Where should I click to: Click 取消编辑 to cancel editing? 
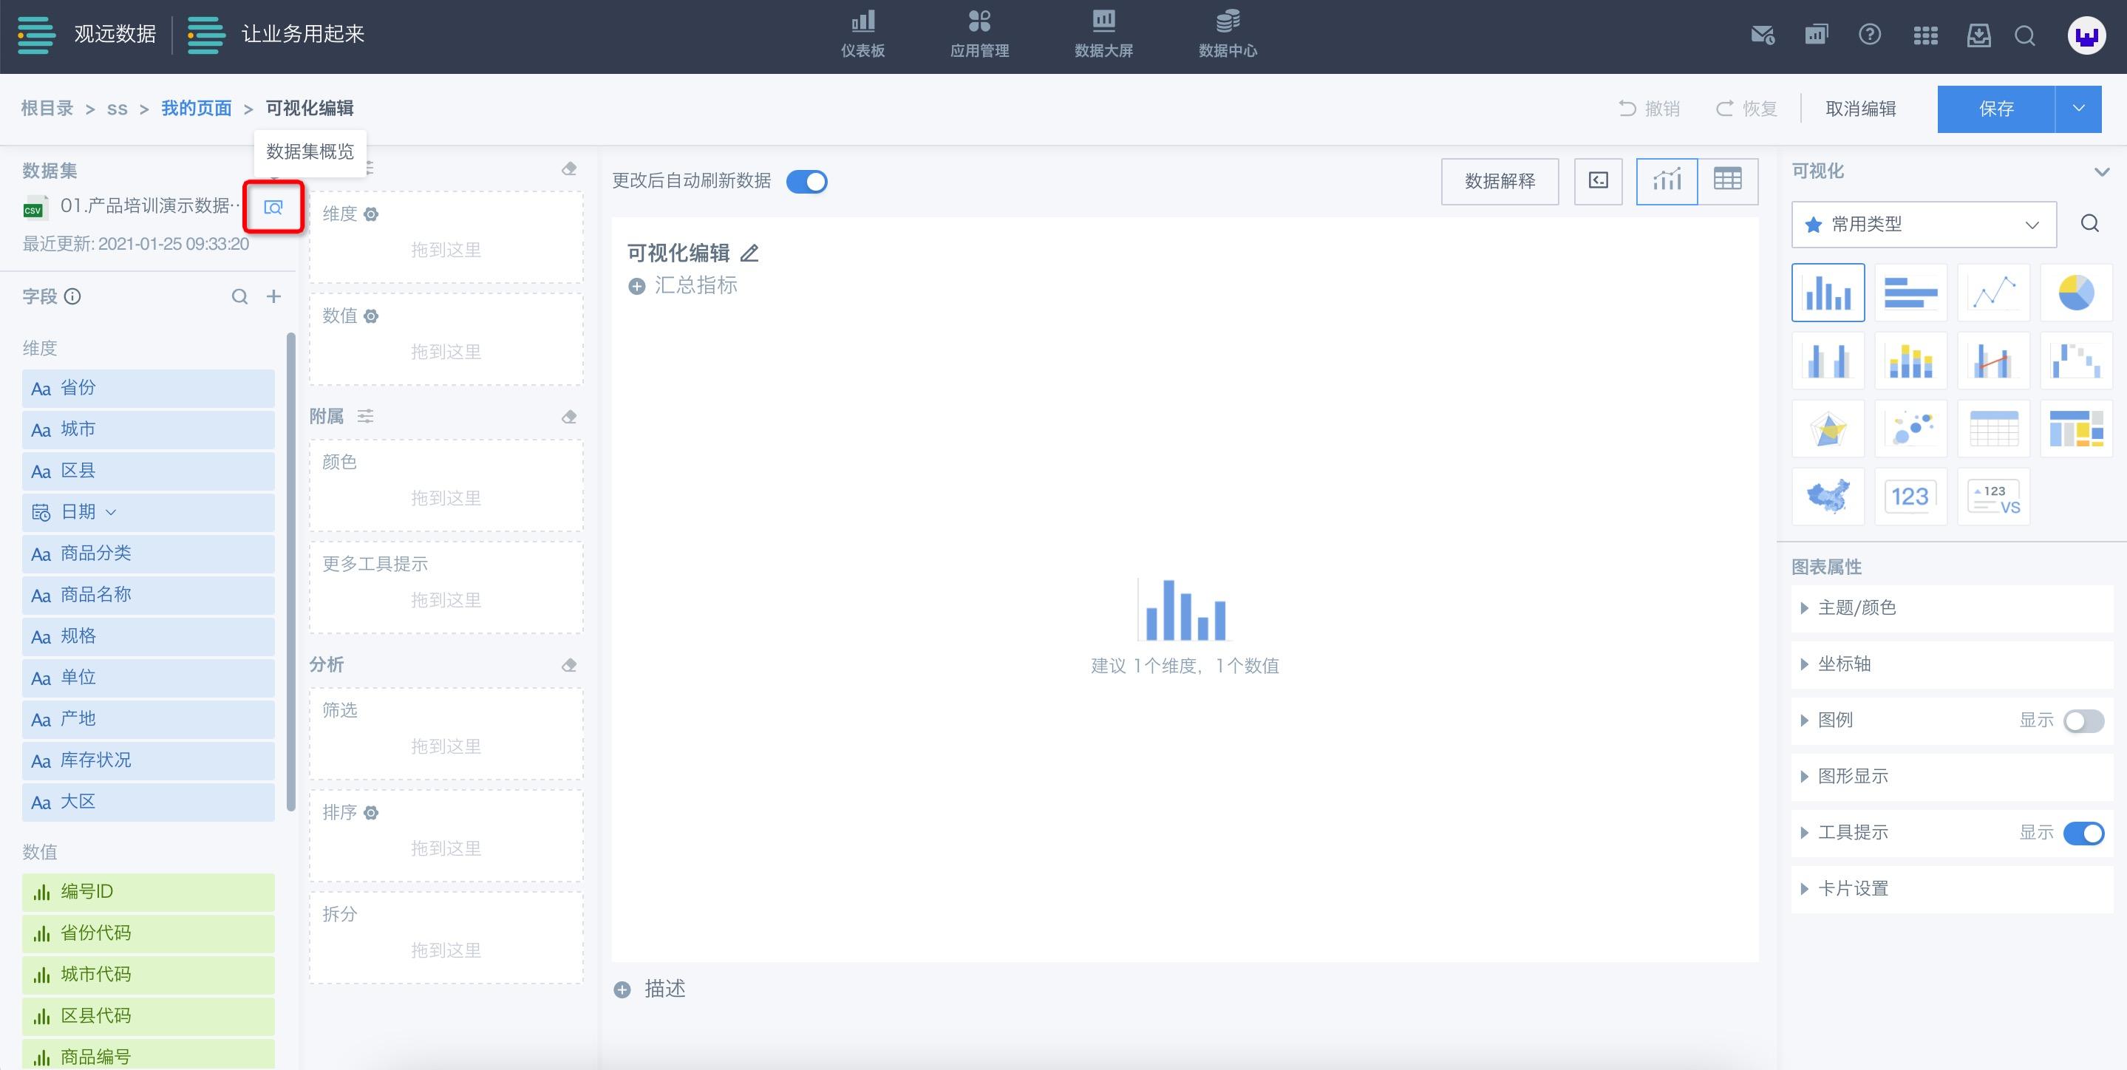[1859, 109]
